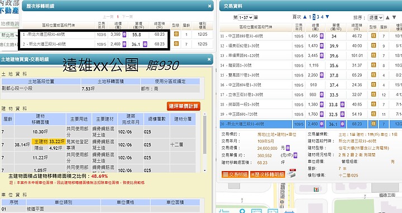Click the 48.69% ratio value

coord(99,176)
